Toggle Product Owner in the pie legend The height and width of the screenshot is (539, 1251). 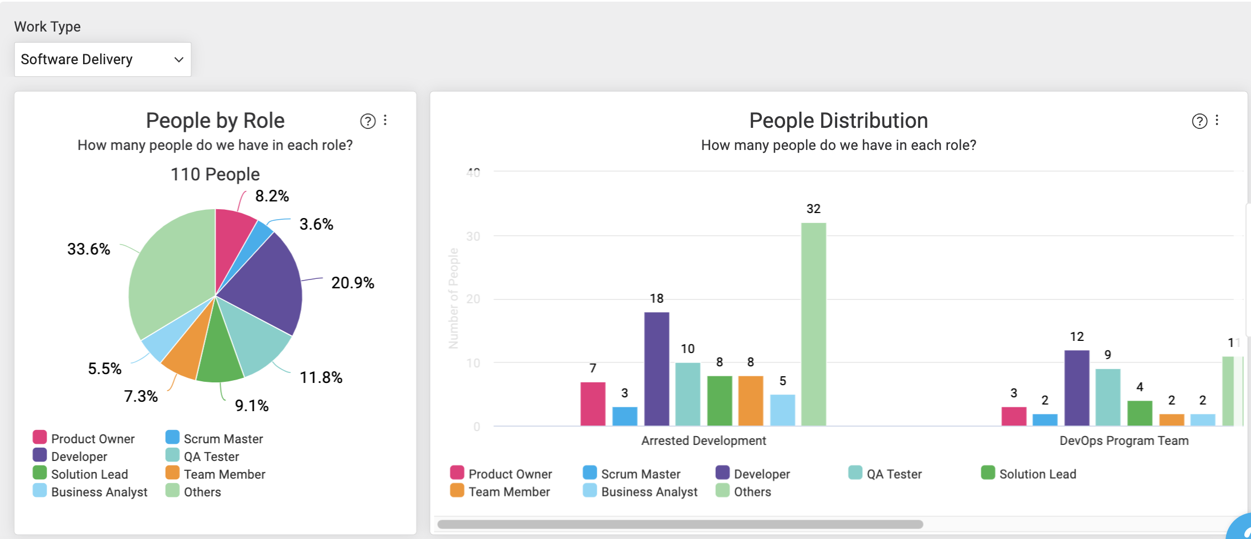point(84,438)
